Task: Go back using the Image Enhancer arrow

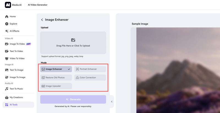Action: coord(42,20)
